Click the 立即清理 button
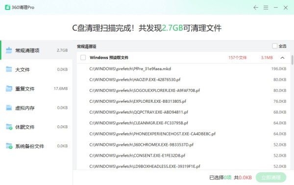The image size is (294, 185). click(271, 177)
